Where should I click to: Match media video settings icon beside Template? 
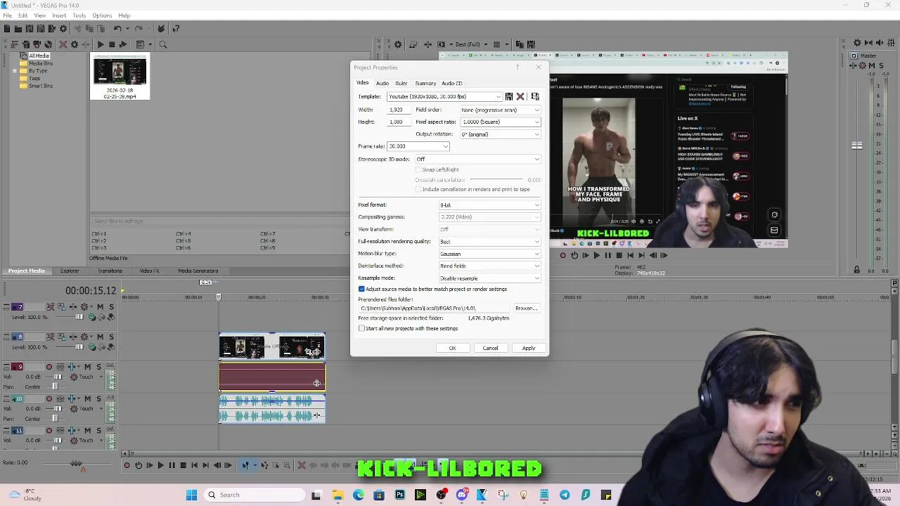tap(535, 96)
